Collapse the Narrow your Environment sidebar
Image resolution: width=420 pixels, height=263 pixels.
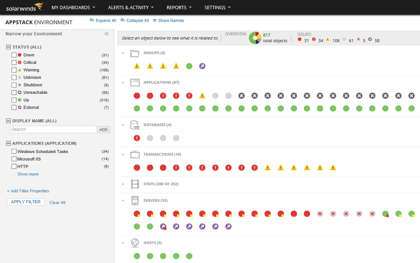(107, 34)
